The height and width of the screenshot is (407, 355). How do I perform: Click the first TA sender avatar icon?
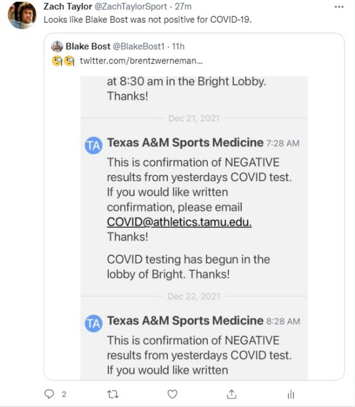pyautogui.click(x=93, y=145)
